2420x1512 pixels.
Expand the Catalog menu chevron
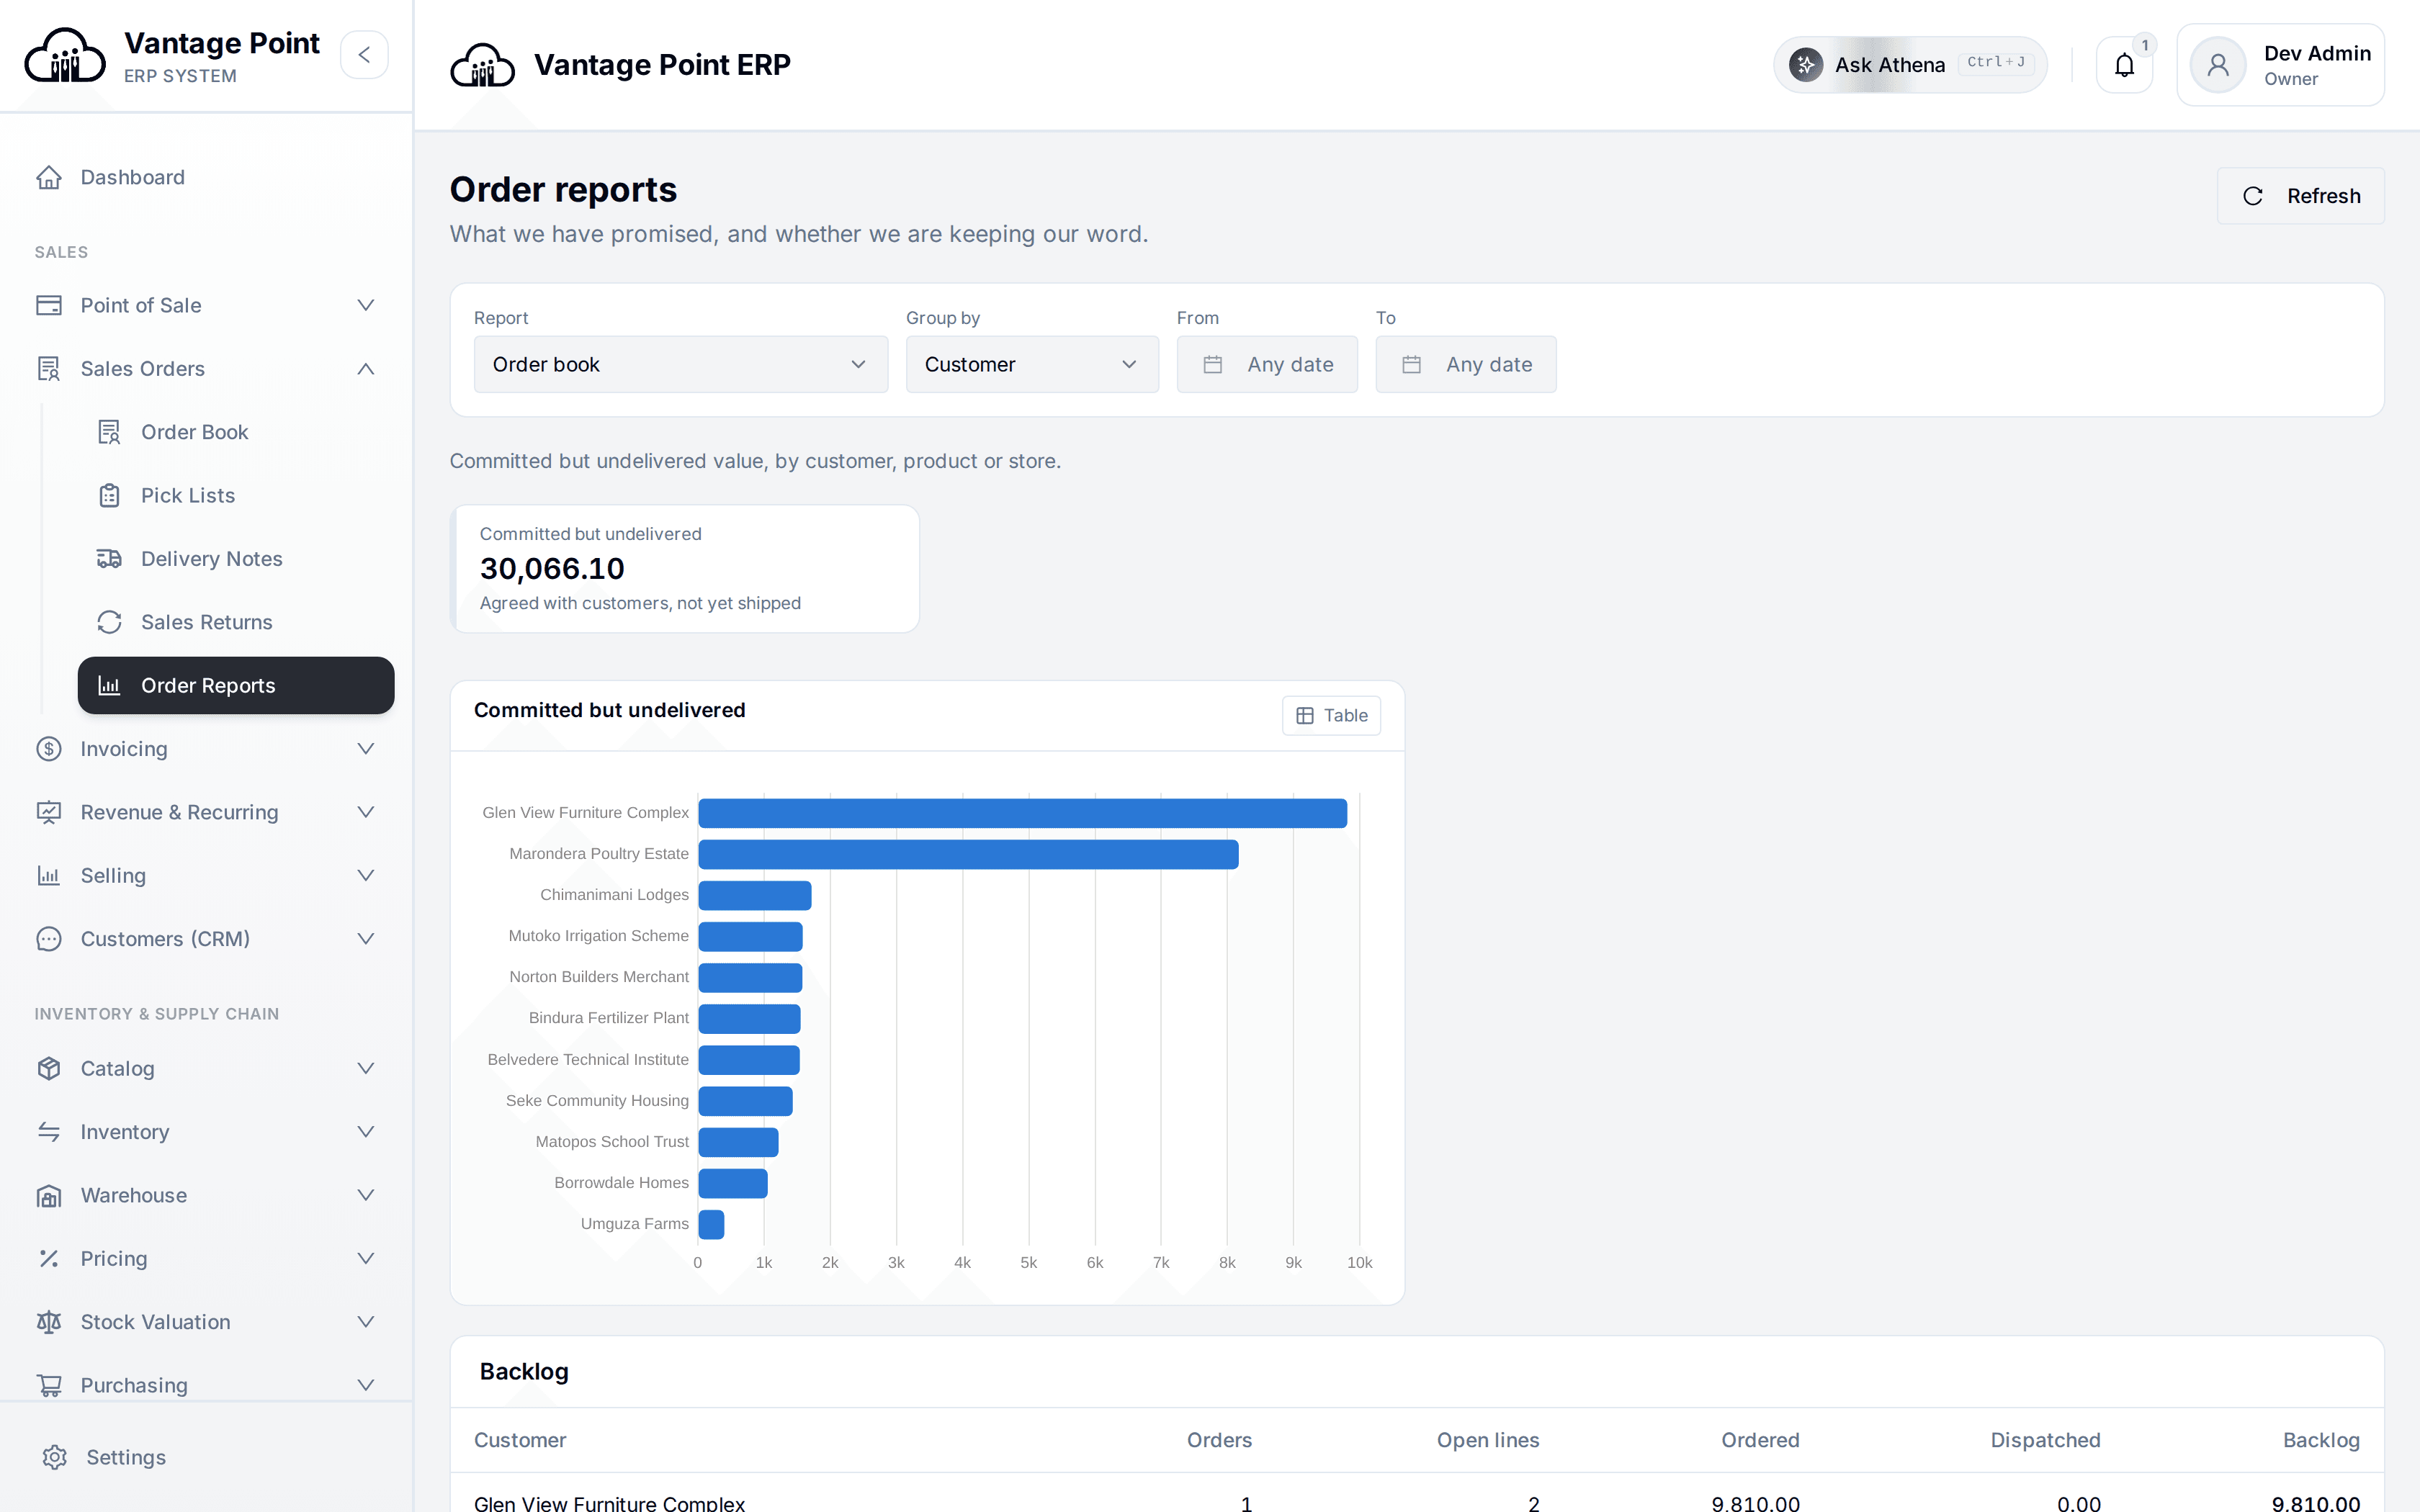[366, 1069]
